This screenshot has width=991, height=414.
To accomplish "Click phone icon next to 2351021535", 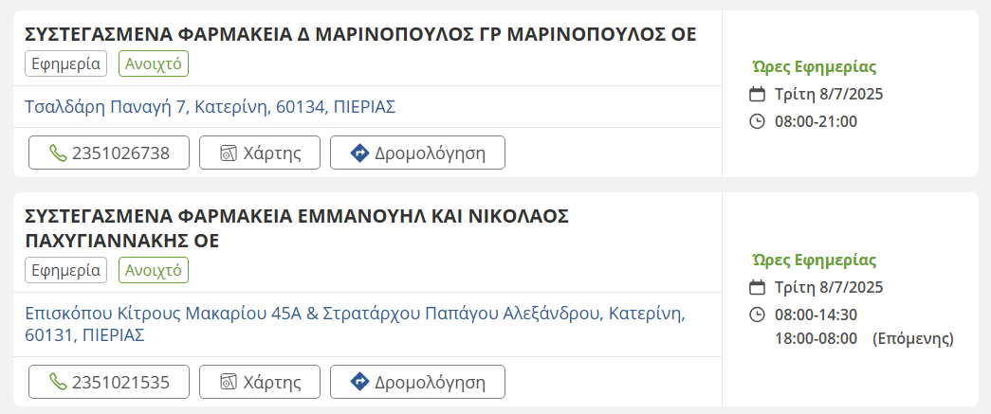I will point(58,382).
